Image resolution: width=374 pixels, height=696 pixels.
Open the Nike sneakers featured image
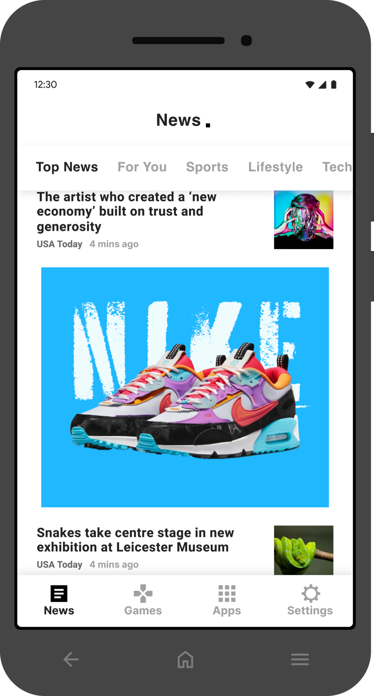185,387
